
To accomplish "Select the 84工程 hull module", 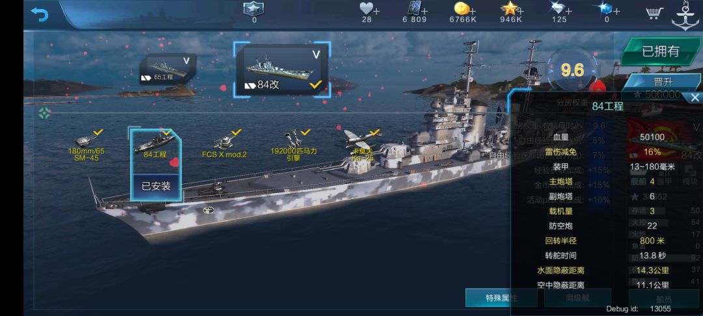I will 155,145.
